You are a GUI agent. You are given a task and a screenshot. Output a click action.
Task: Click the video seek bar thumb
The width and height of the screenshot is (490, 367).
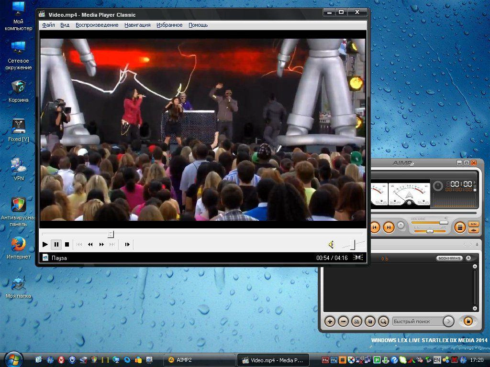[111, 234]
